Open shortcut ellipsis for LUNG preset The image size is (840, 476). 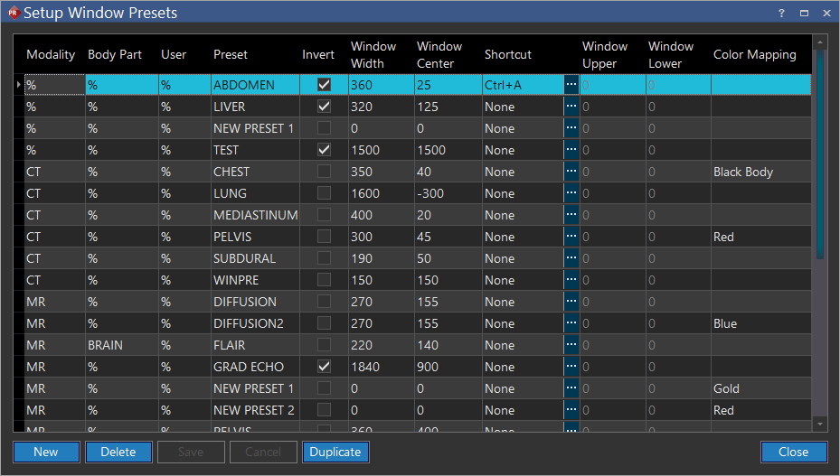(571, 193)
